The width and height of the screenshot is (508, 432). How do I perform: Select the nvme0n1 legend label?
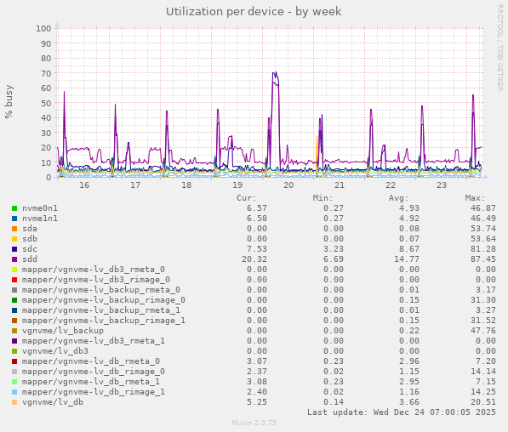pyautogui.click(x=40, y=208)
